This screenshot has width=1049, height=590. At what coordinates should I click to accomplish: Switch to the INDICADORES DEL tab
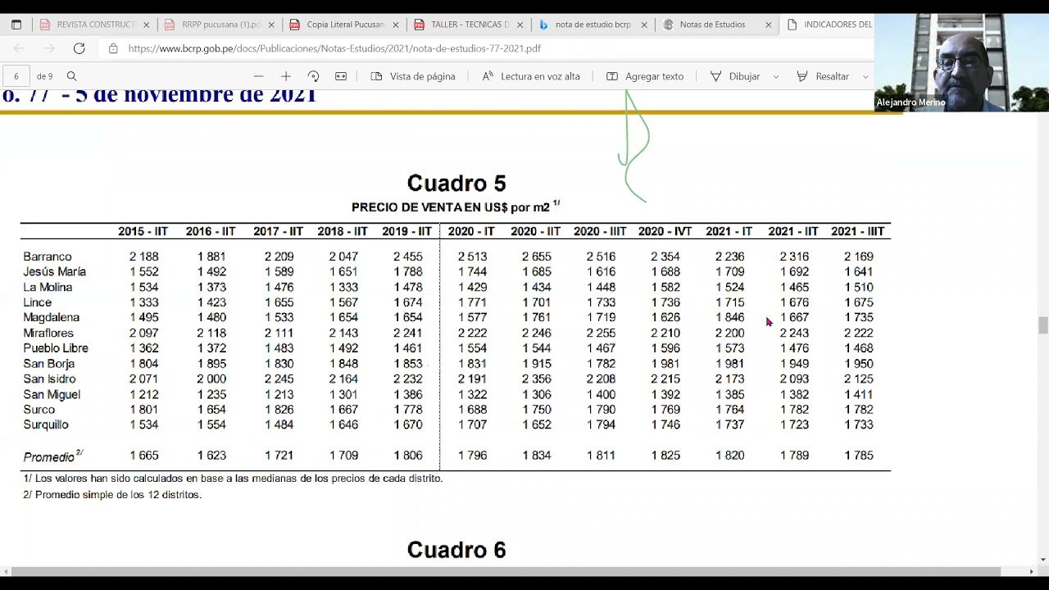point(829,25)
